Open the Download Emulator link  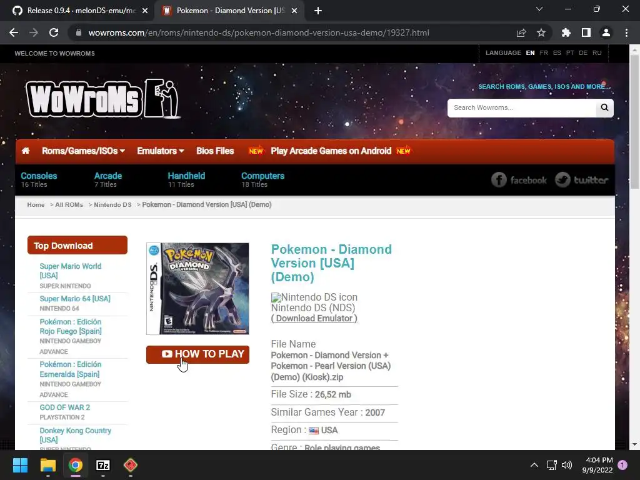(314, 318)
